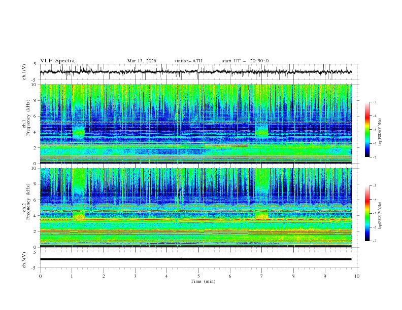This screenshot has height=310, width=402.
Task: Click time axis tick label "1"
Action: 72,276
